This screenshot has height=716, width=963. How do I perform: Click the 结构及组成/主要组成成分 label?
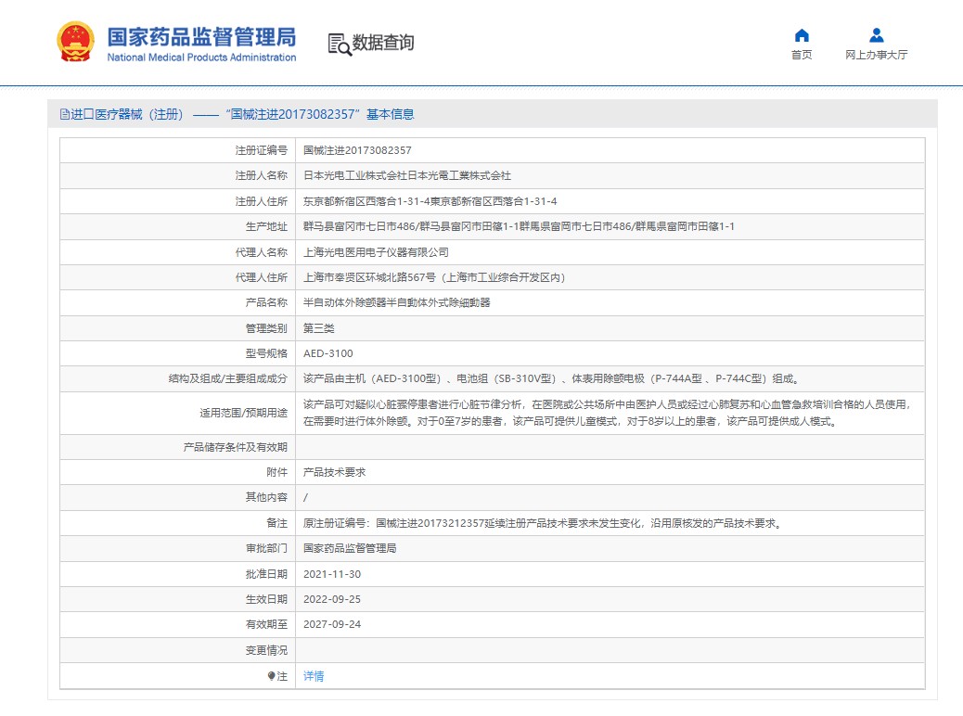point(228,379)
